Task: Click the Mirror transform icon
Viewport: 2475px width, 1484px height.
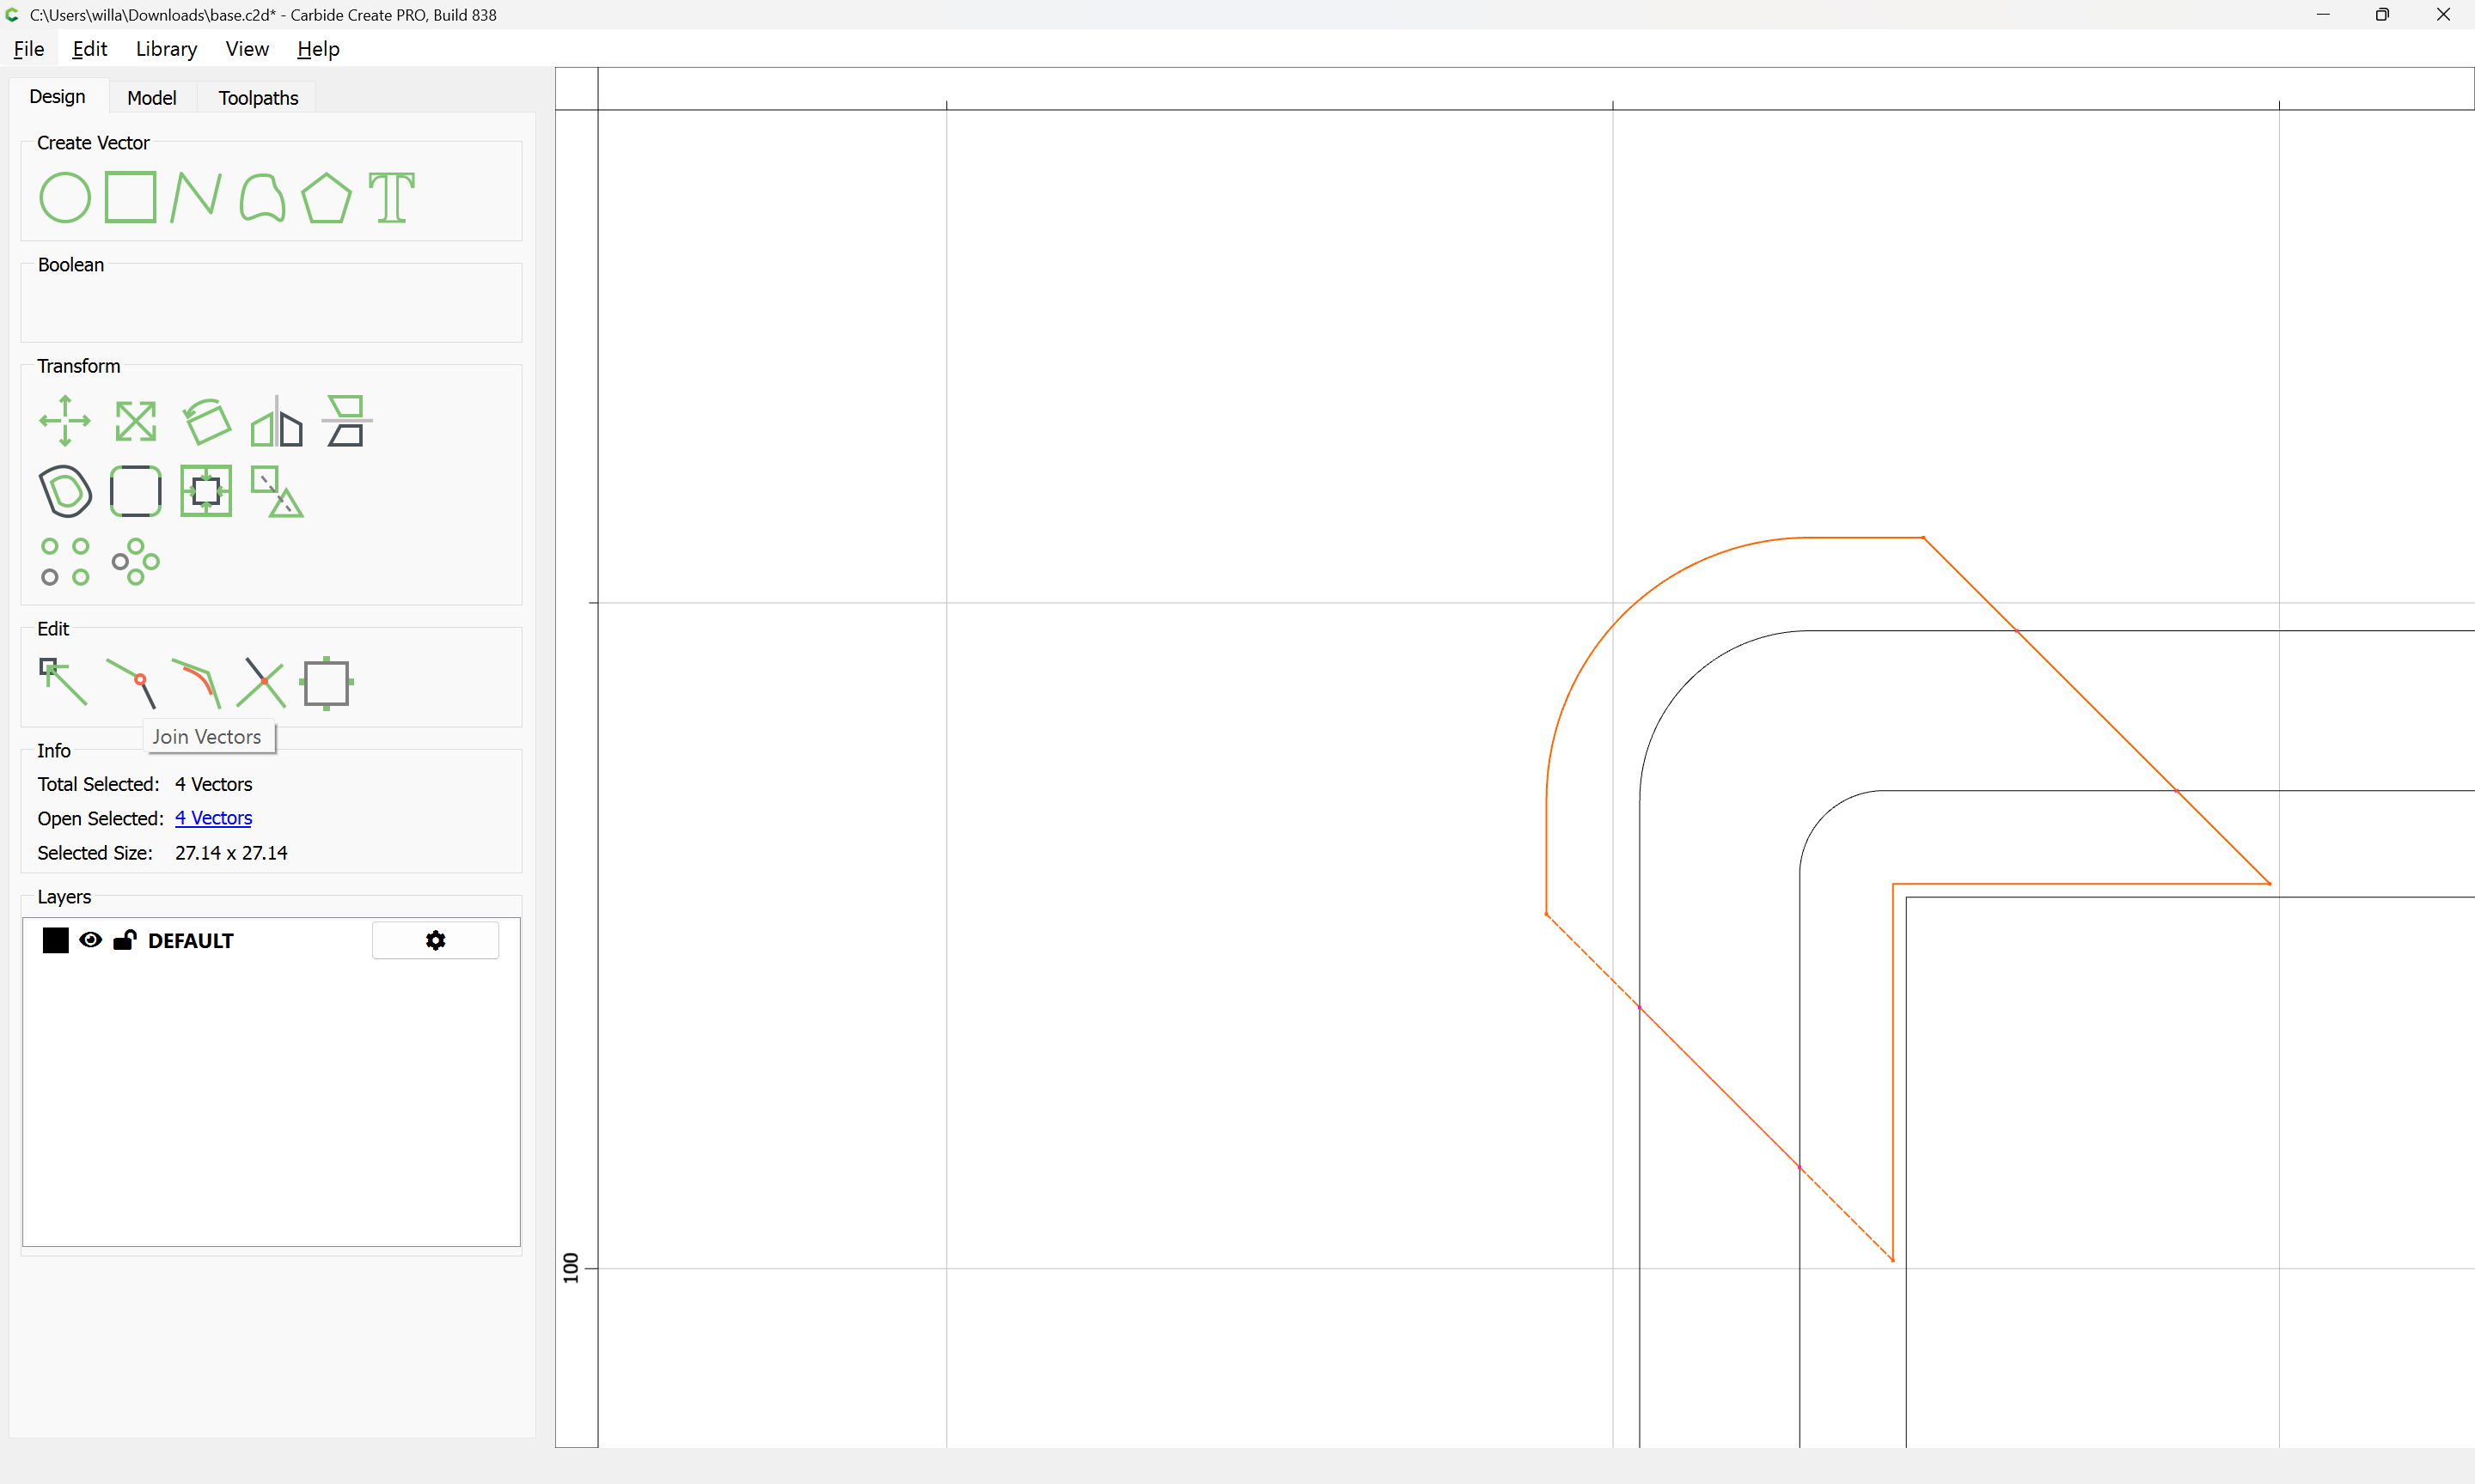Action: tap(276, 421)
